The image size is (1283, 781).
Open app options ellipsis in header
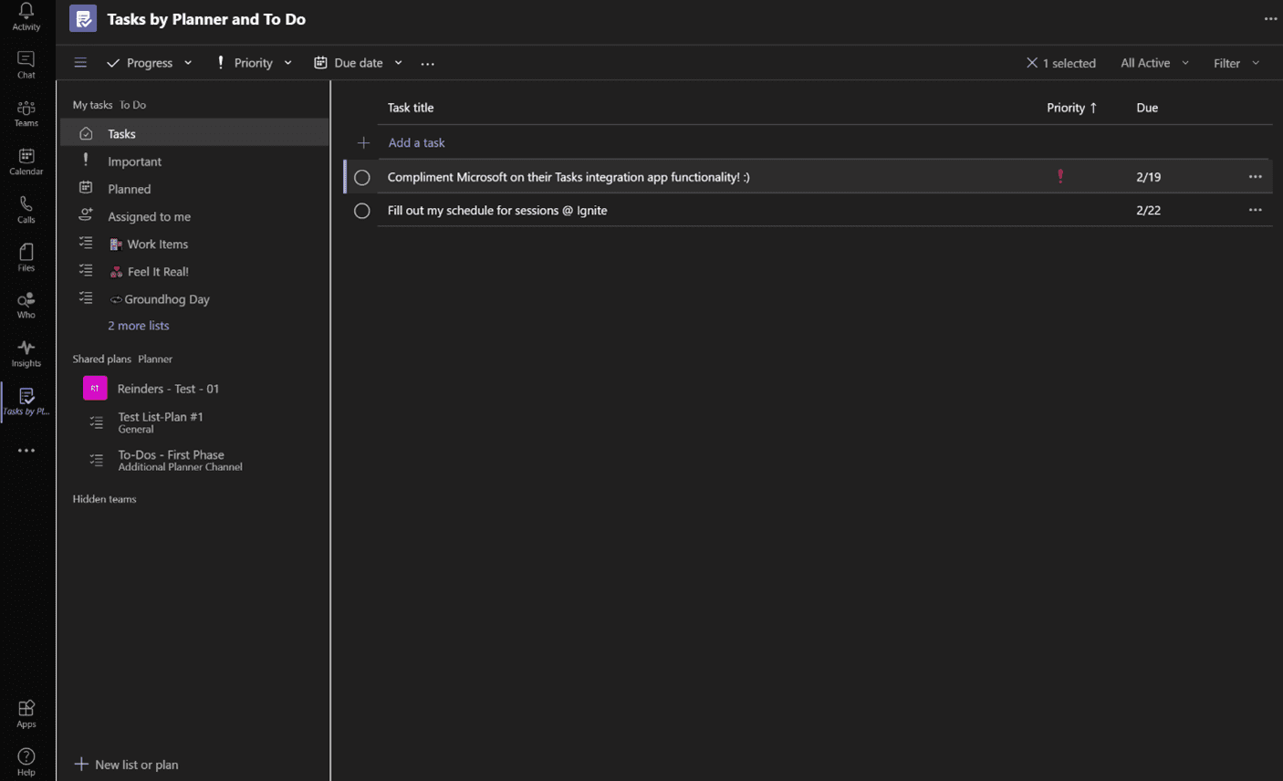pyautogui.click(x=1270, y=19)
